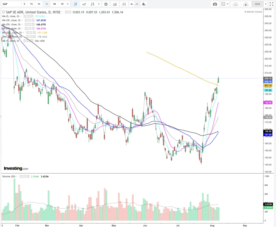Expand MA (30, close, 0) dropdown arrow
This screenshot has height=227, width=276.
pos(22,20)
